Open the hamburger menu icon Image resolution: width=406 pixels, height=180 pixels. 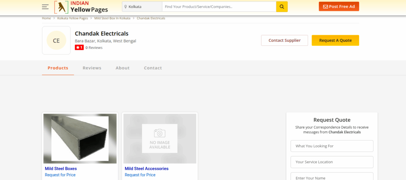tap(45, 7)
